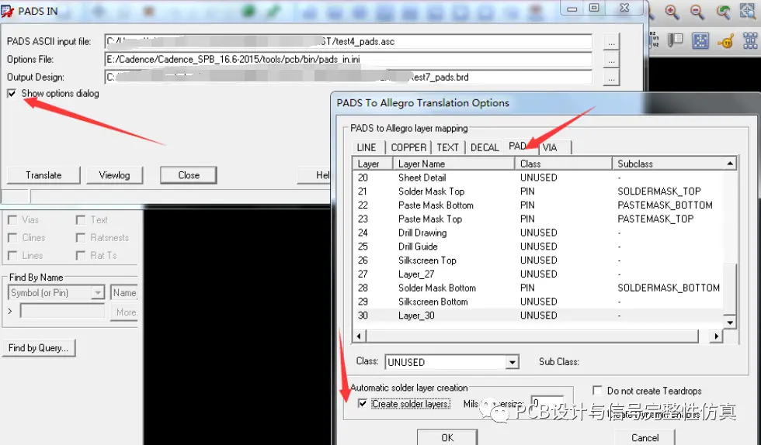
Task: Switch to the DECAL tab
Action: tap(485, 147)
